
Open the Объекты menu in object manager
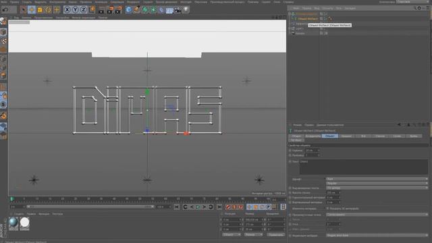327,8
